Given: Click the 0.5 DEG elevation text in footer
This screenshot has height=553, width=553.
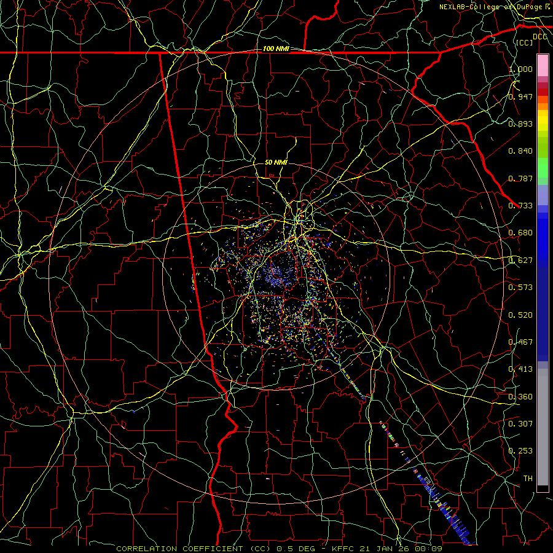Looking at the screenshot, I should (295, 549).
